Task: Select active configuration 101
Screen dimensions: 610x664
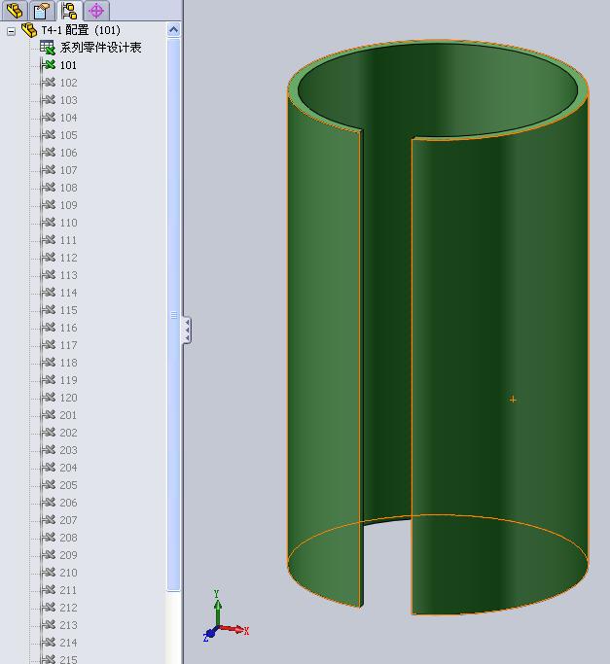Action: pos(68,65)
